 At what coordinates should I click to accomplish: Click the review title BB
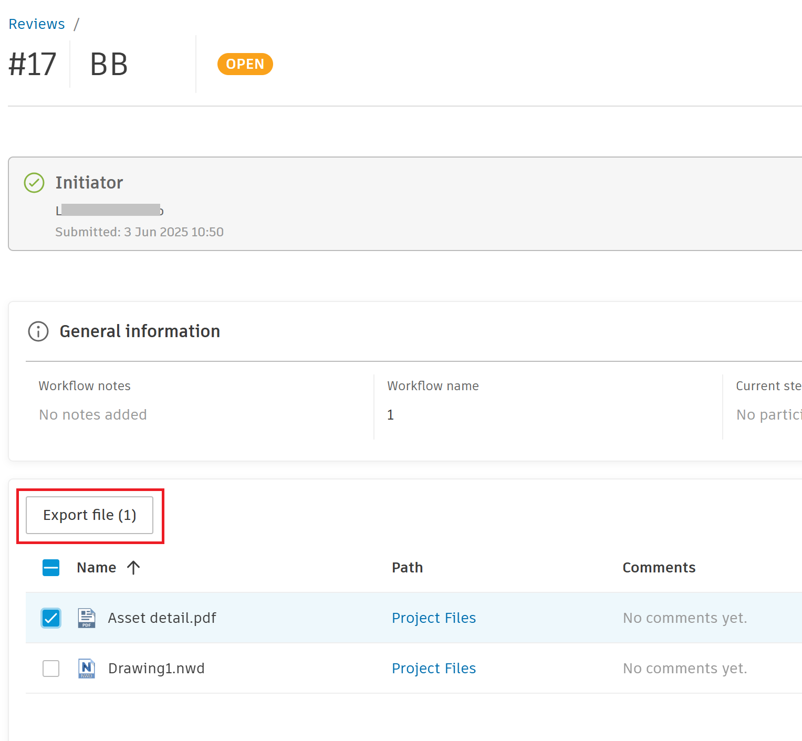(109, 65)
